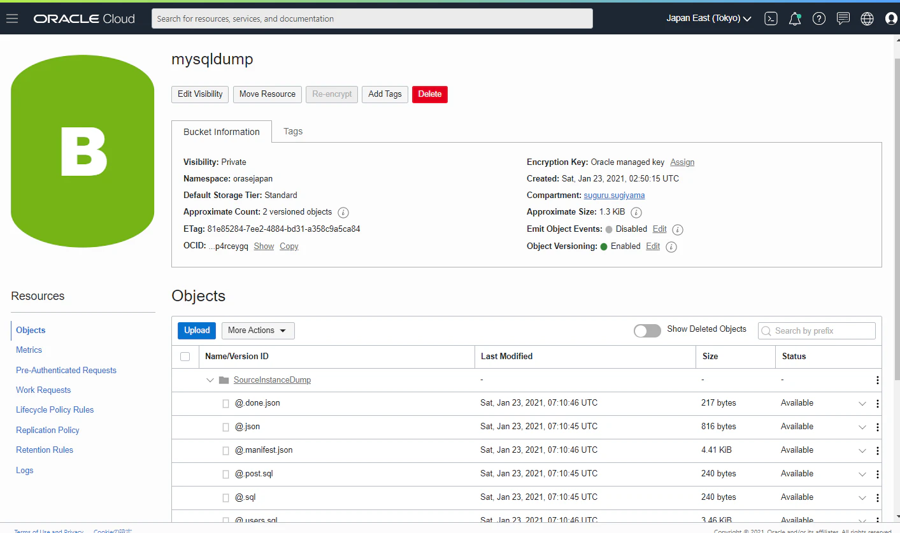Expand versions of @.manifest.json
This screenshot has width=900, height=533.
(x=862, y=451)
